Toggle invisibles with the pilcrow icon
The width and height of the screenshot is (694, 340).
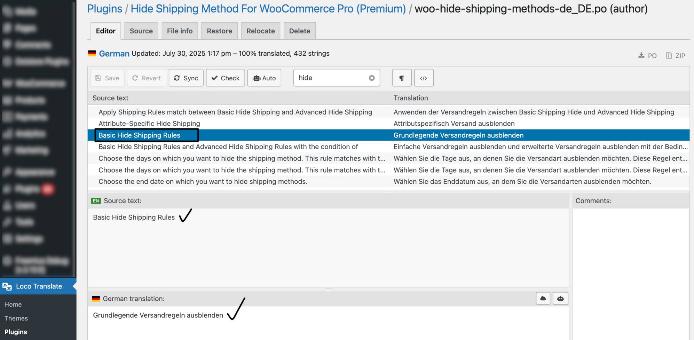pos(402,78)
